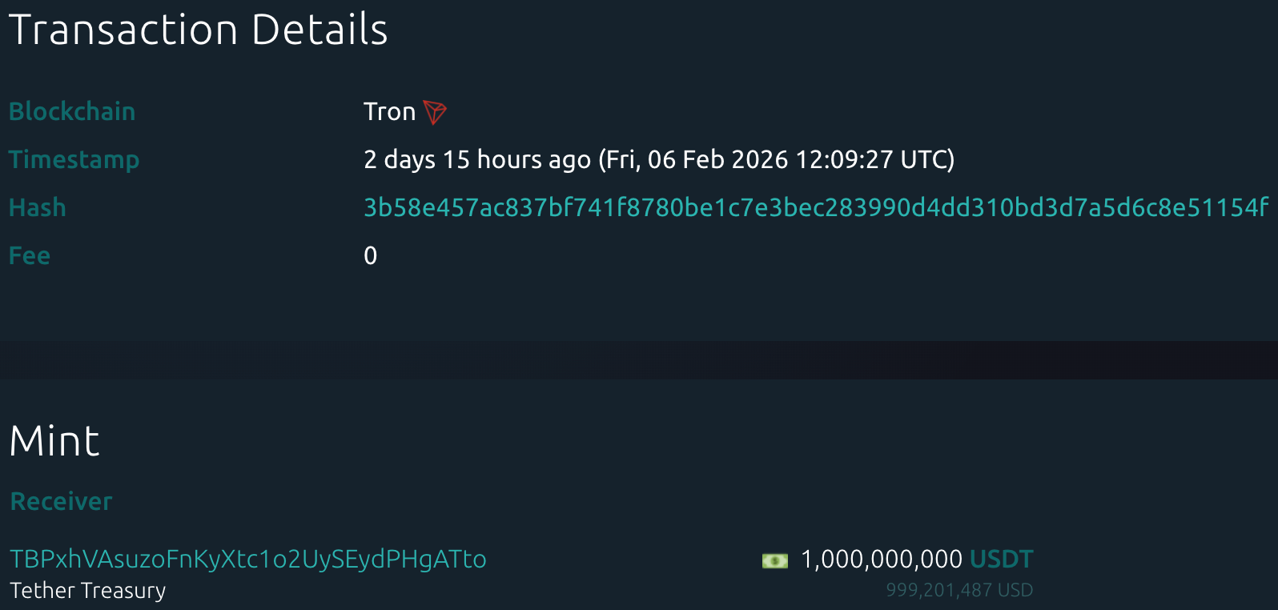Click the 1,000,000,000 mint amount
This screenshot has width=1278, height=610.
pos(881,559)
